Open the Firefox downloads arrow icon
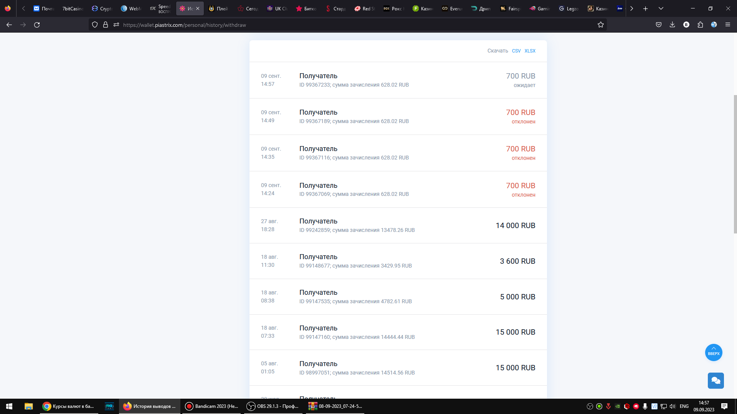This screenshot has width=737, height=414. point(672,25)
